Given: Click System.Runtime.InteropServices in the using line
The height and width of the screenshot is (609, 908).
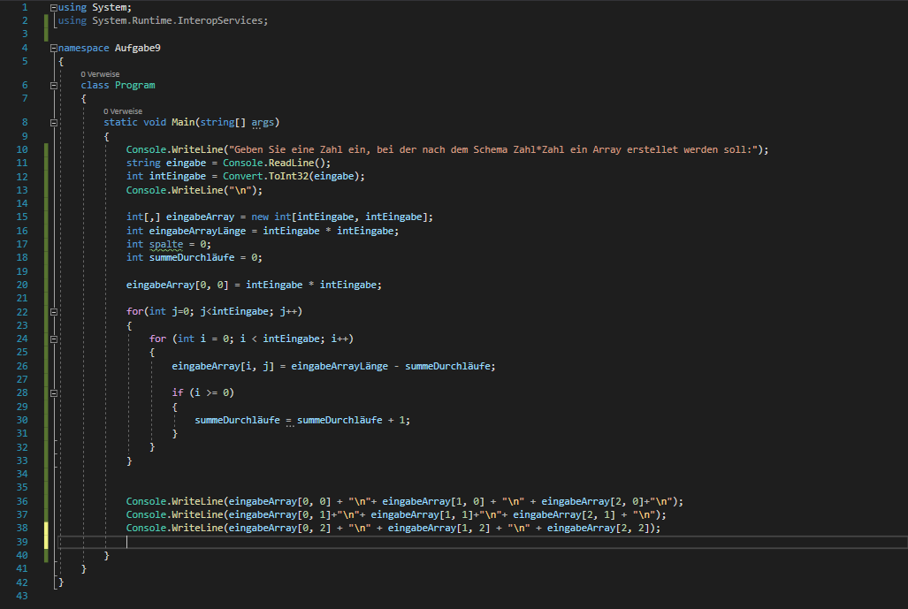Looking at the screenshot, I should 177,20.
